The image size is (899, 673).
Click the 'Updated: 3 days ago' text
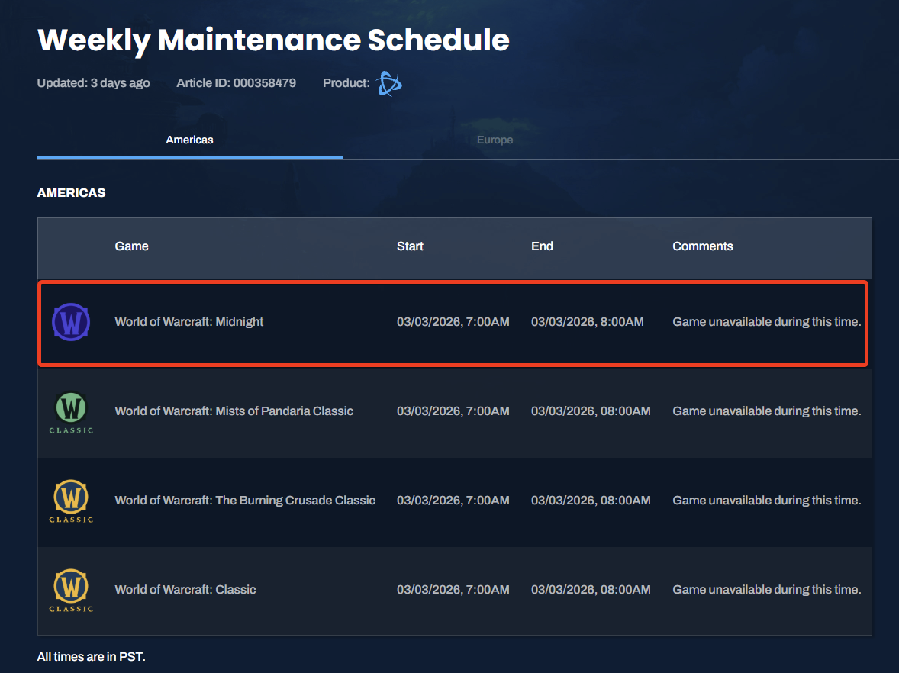[x=93, y=83]
